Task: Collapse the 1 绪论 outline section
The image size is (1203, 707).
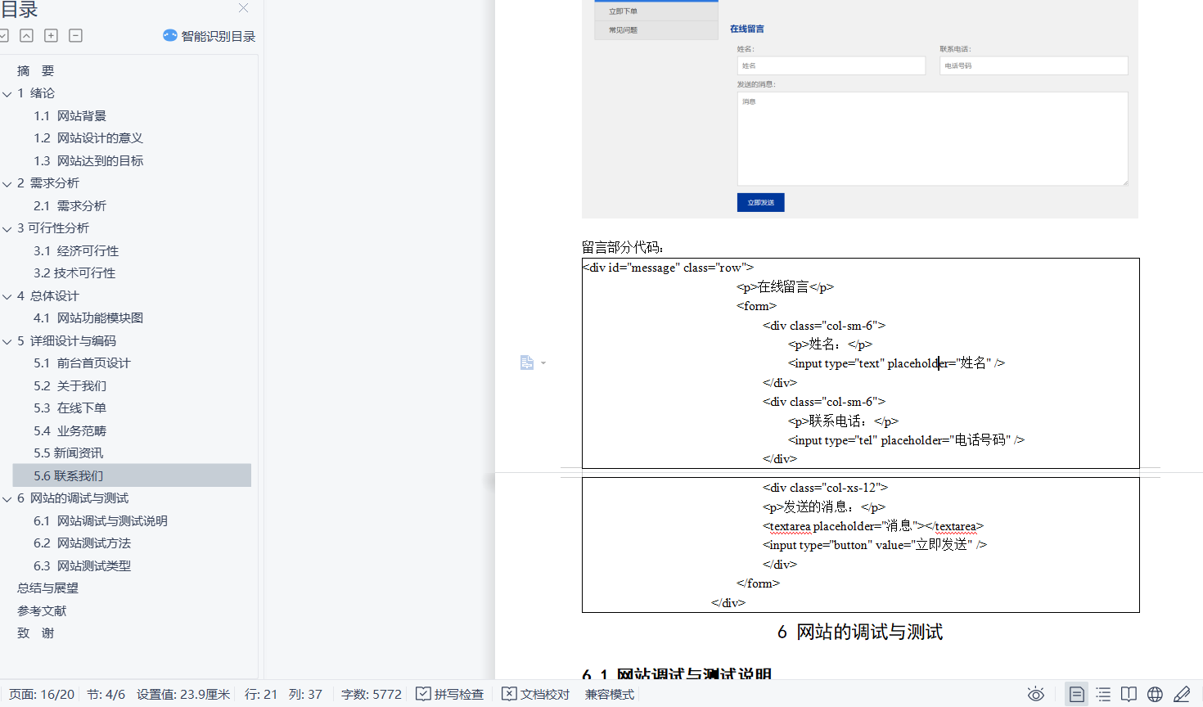Action: pyautogui.click(x=7, y=93)
